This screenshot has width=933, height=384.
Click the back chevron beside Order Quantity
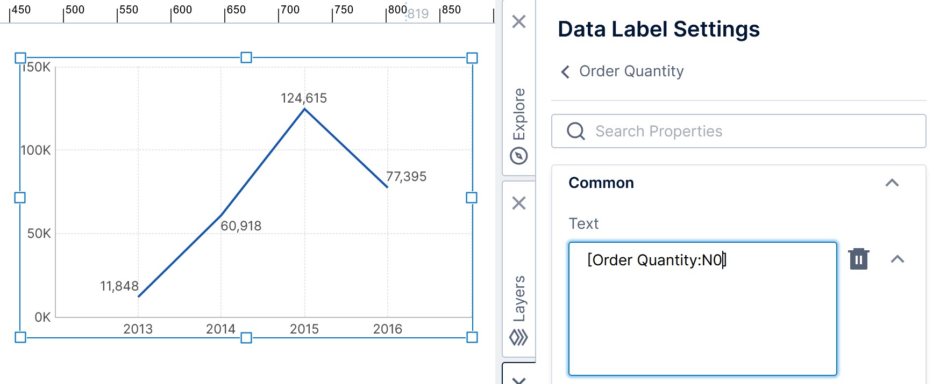[564, 71]
